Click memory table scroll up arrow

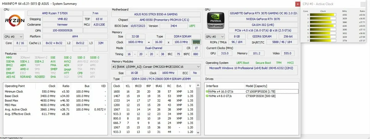coord(198,85)
